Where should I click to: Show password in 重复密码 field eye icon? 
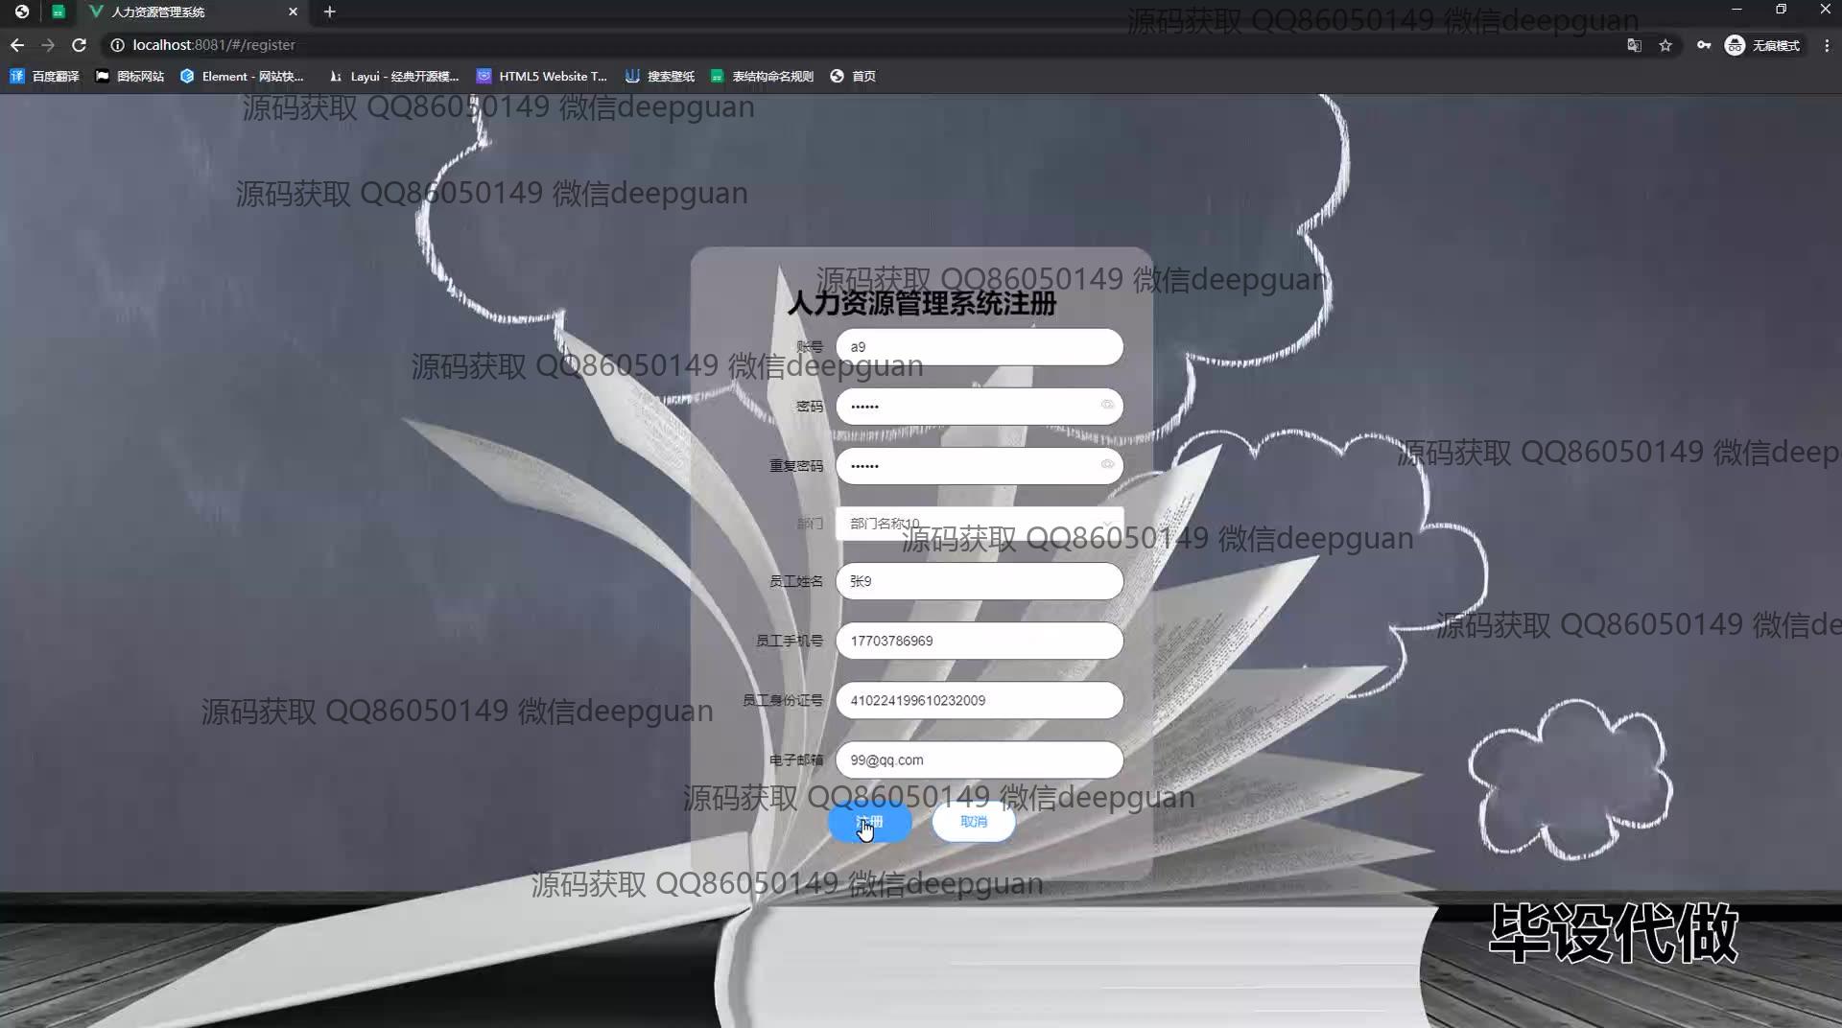click(1107, 465)
